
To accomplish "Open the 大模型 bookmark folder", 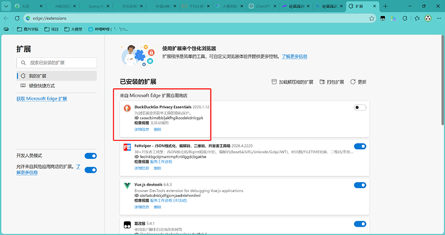I will (x=74, y=29).
